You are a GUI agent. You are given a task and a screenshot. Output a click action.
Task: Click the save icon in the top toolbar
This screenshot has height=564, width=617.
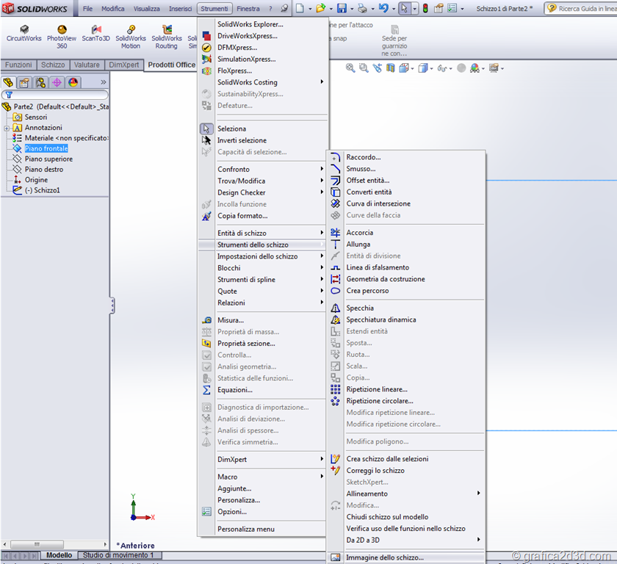pos(342,9)
